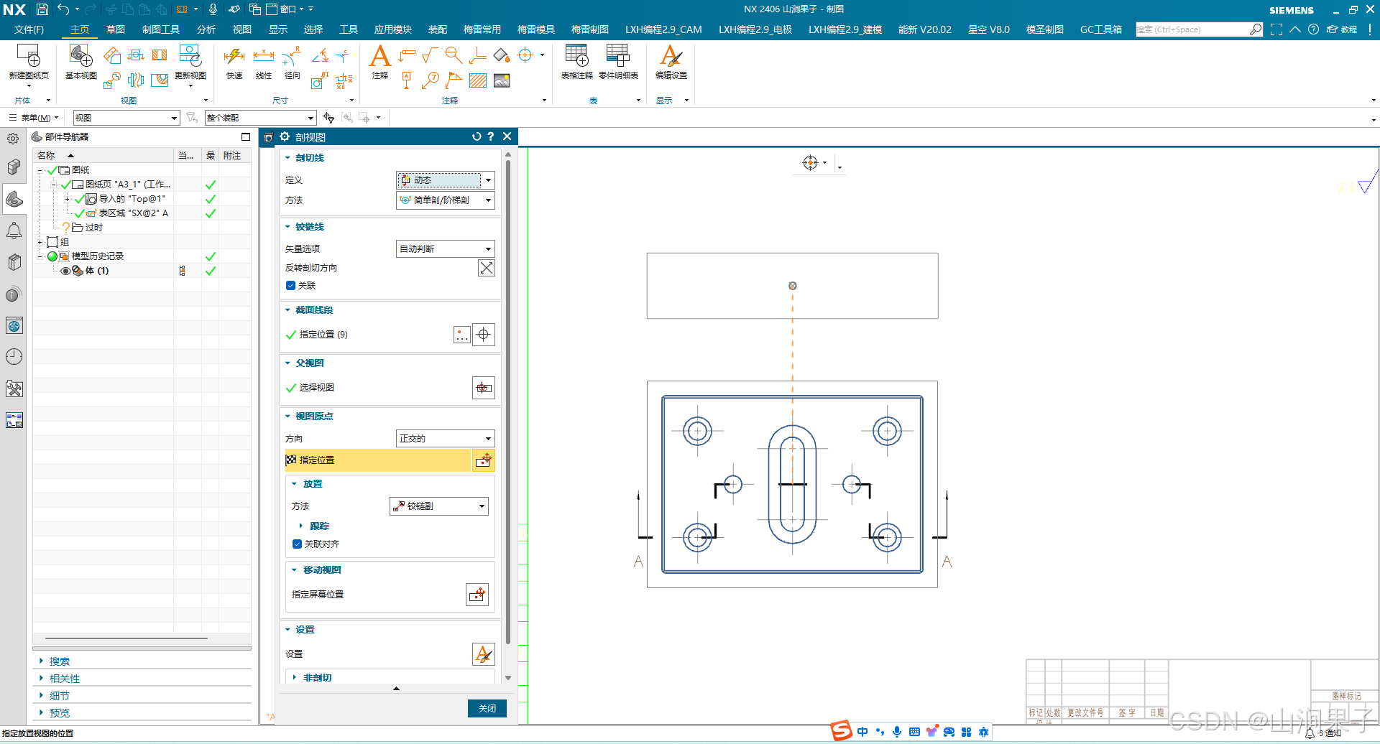Image resolution: width=1380 pixels, height=744 pixels.
Task: Open the 方法 简单剖/阶梯剖 dropdown
Action: tap(446, 200)
